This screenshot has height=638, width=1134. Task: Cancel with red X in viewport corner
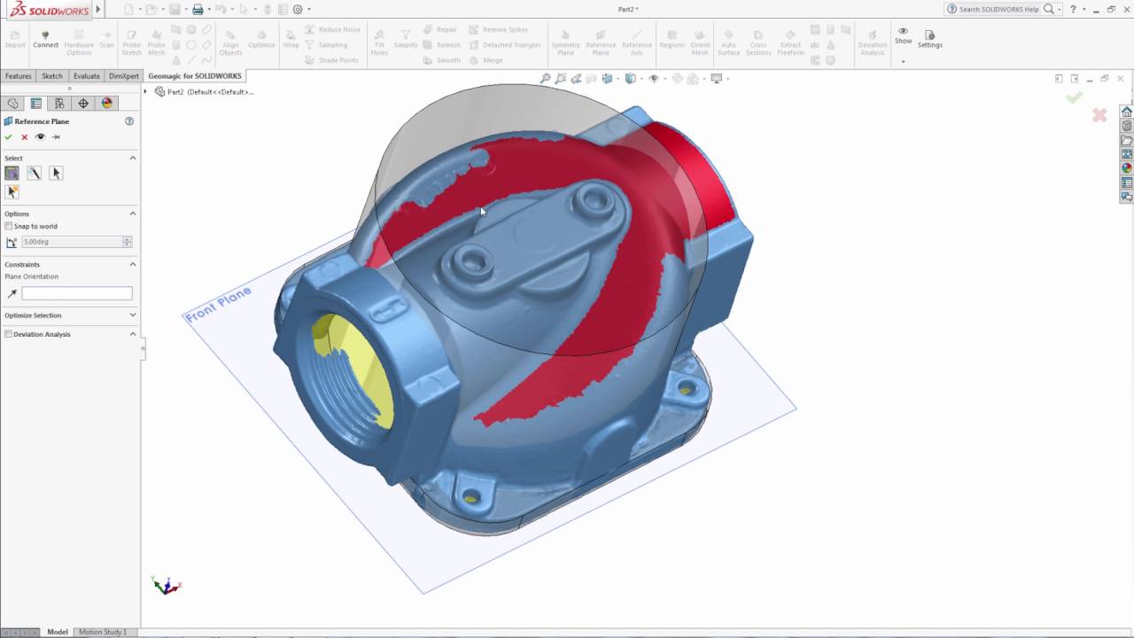(x=1099, y=115)
